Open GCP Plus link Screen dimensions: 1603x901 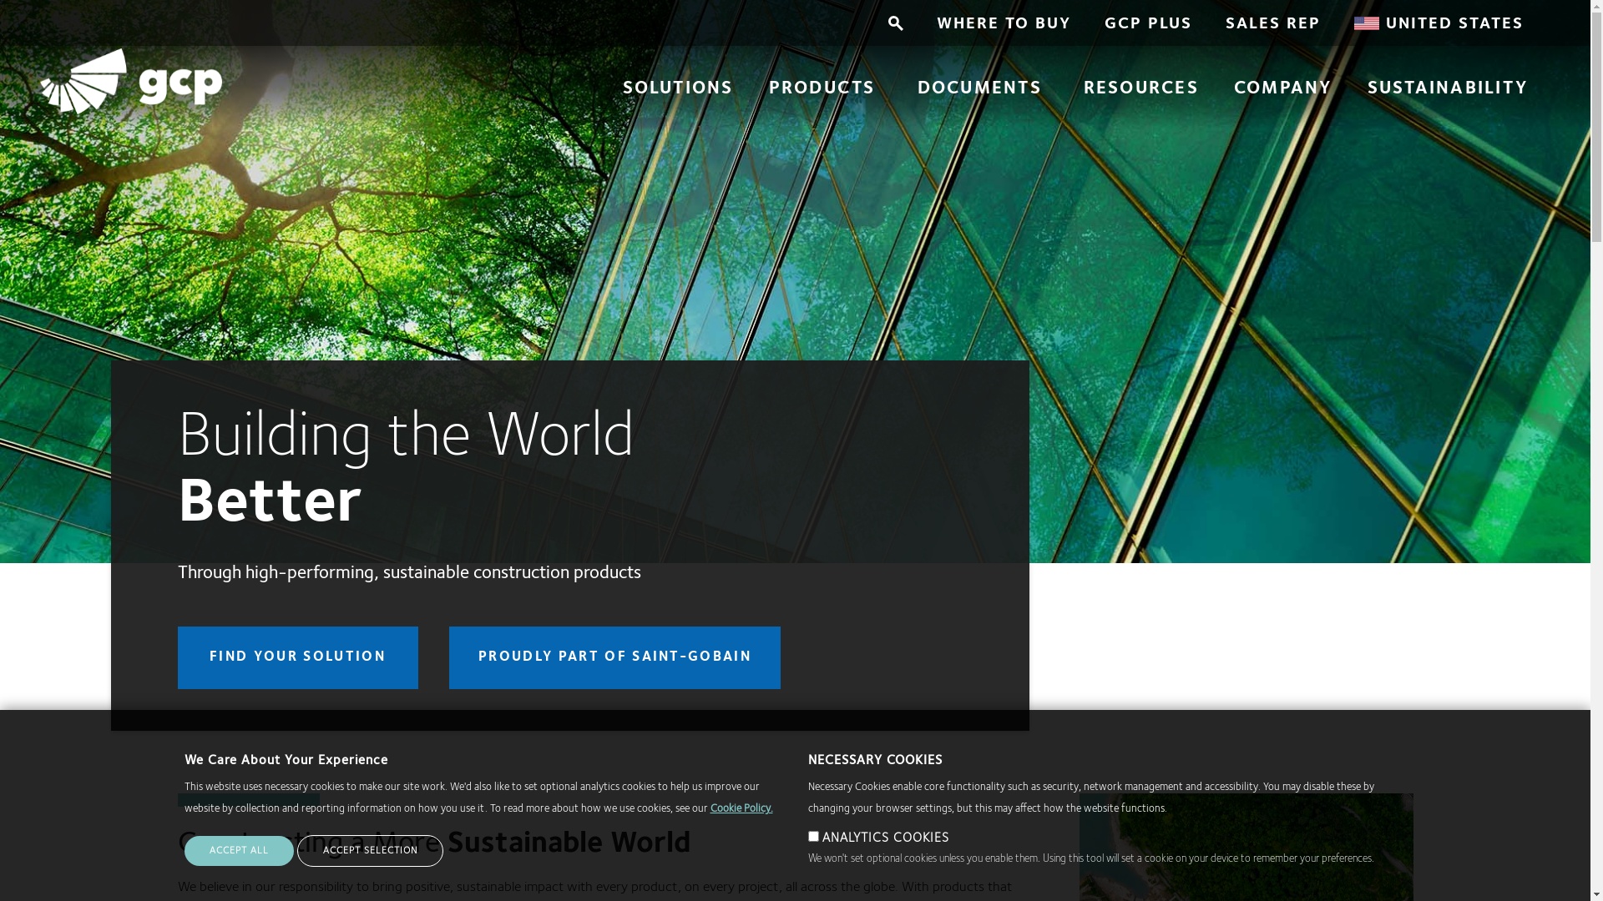[x=1148, y=23]
